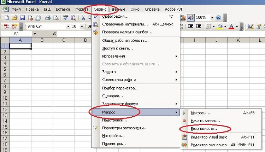Click the Design Mode ruler and pencil icon
The image size is (265, 152).
[251, 27]
